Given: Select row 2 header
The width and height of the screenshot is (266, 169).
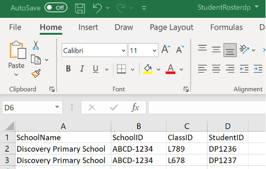Looking at the screenshot, I should pyautogui.click(x=7, y=149).
